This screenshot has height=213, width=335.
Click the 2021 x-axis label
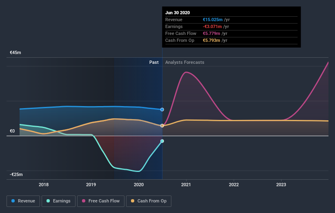coord(186,185)
